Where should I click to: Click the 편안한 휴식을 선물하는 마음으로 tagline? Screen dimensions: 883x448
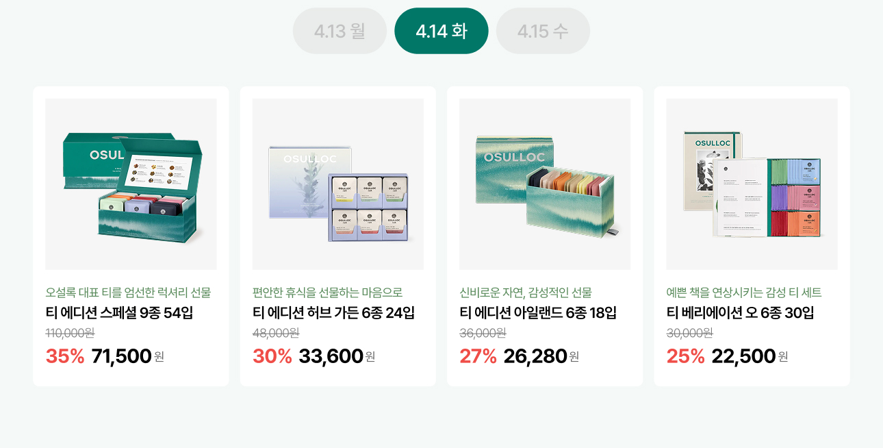(327, 293)
